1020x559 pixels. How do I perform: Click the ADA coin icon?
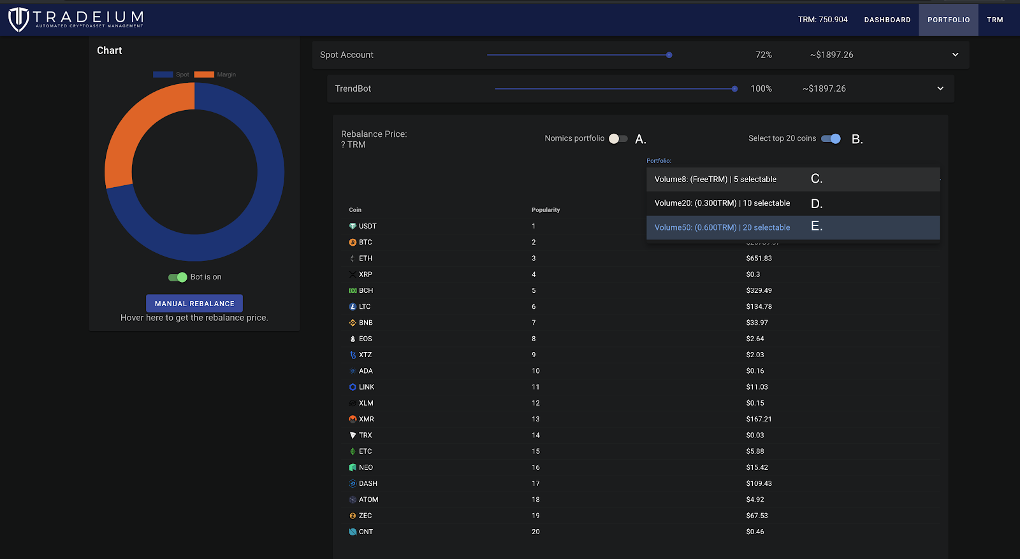(353, 371)
